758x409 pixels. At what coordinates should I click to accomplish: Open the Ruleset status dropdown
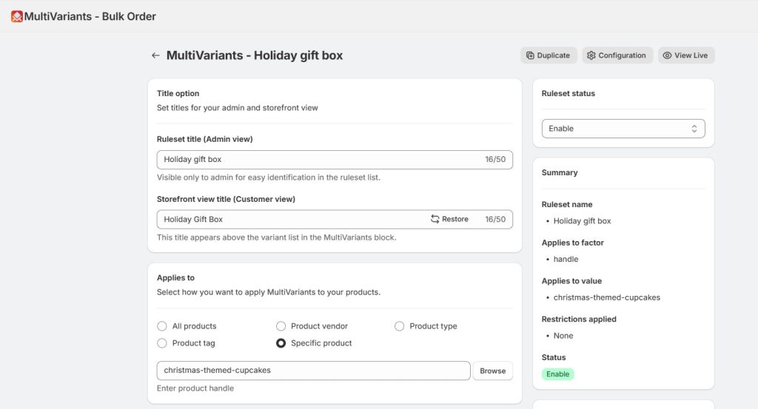(623, 129)
